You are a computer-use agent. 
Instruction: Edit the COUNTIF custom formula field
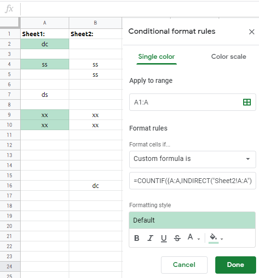click(193, 181)
